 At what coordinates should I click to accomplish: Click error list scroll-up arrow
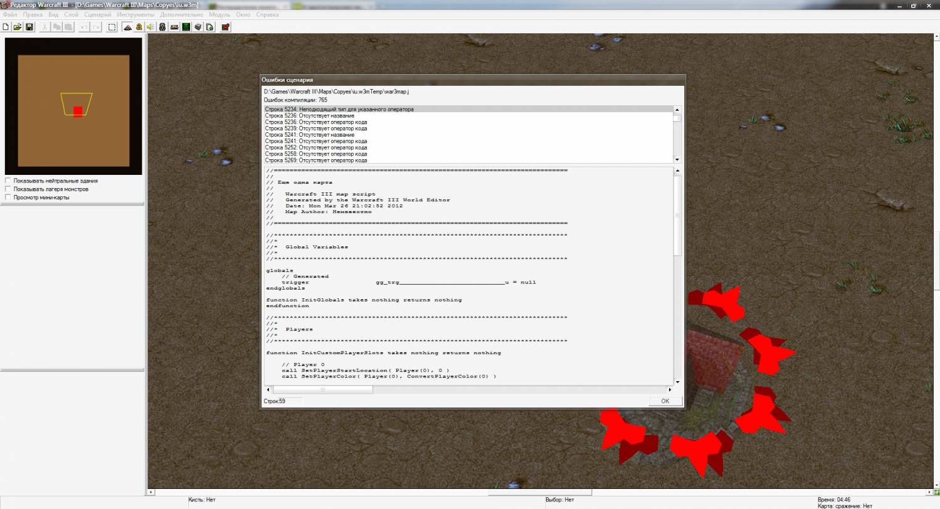[677, 110]
